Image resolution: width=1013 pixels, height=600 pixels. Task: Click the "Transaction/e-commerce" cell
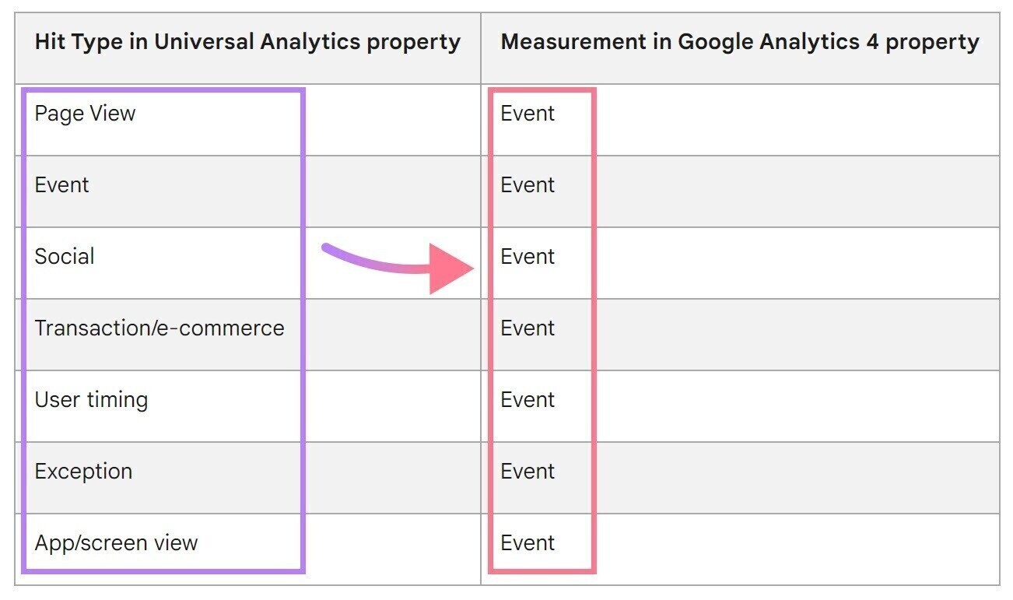pyautogui.click(x=159, y=328)
